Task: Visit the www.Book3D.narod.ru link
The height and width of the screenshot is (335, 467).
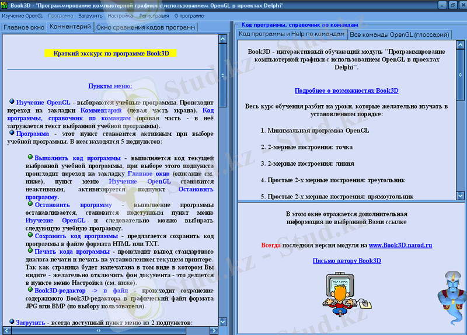Action: (400, 245)
